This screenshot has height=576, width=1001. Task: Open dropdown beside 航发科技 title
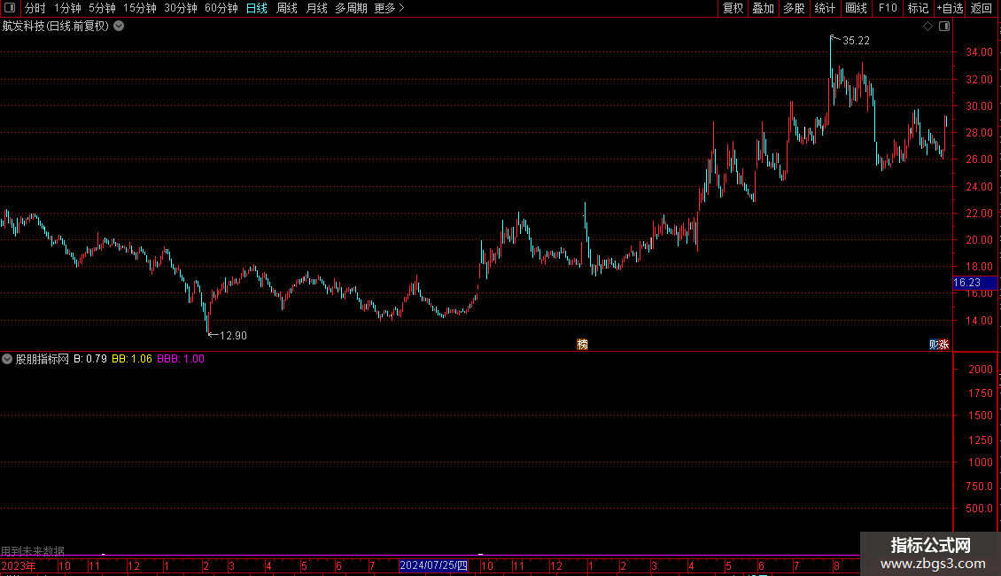pos(119,27)
